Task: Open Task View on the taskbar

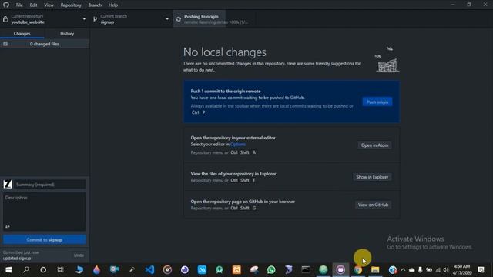Action: tap(60, 269)
